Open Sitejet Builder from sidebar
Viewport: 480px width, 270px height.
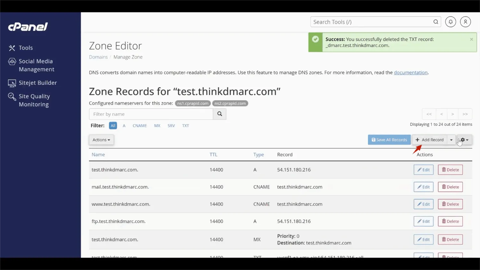(x=32, y=83)
